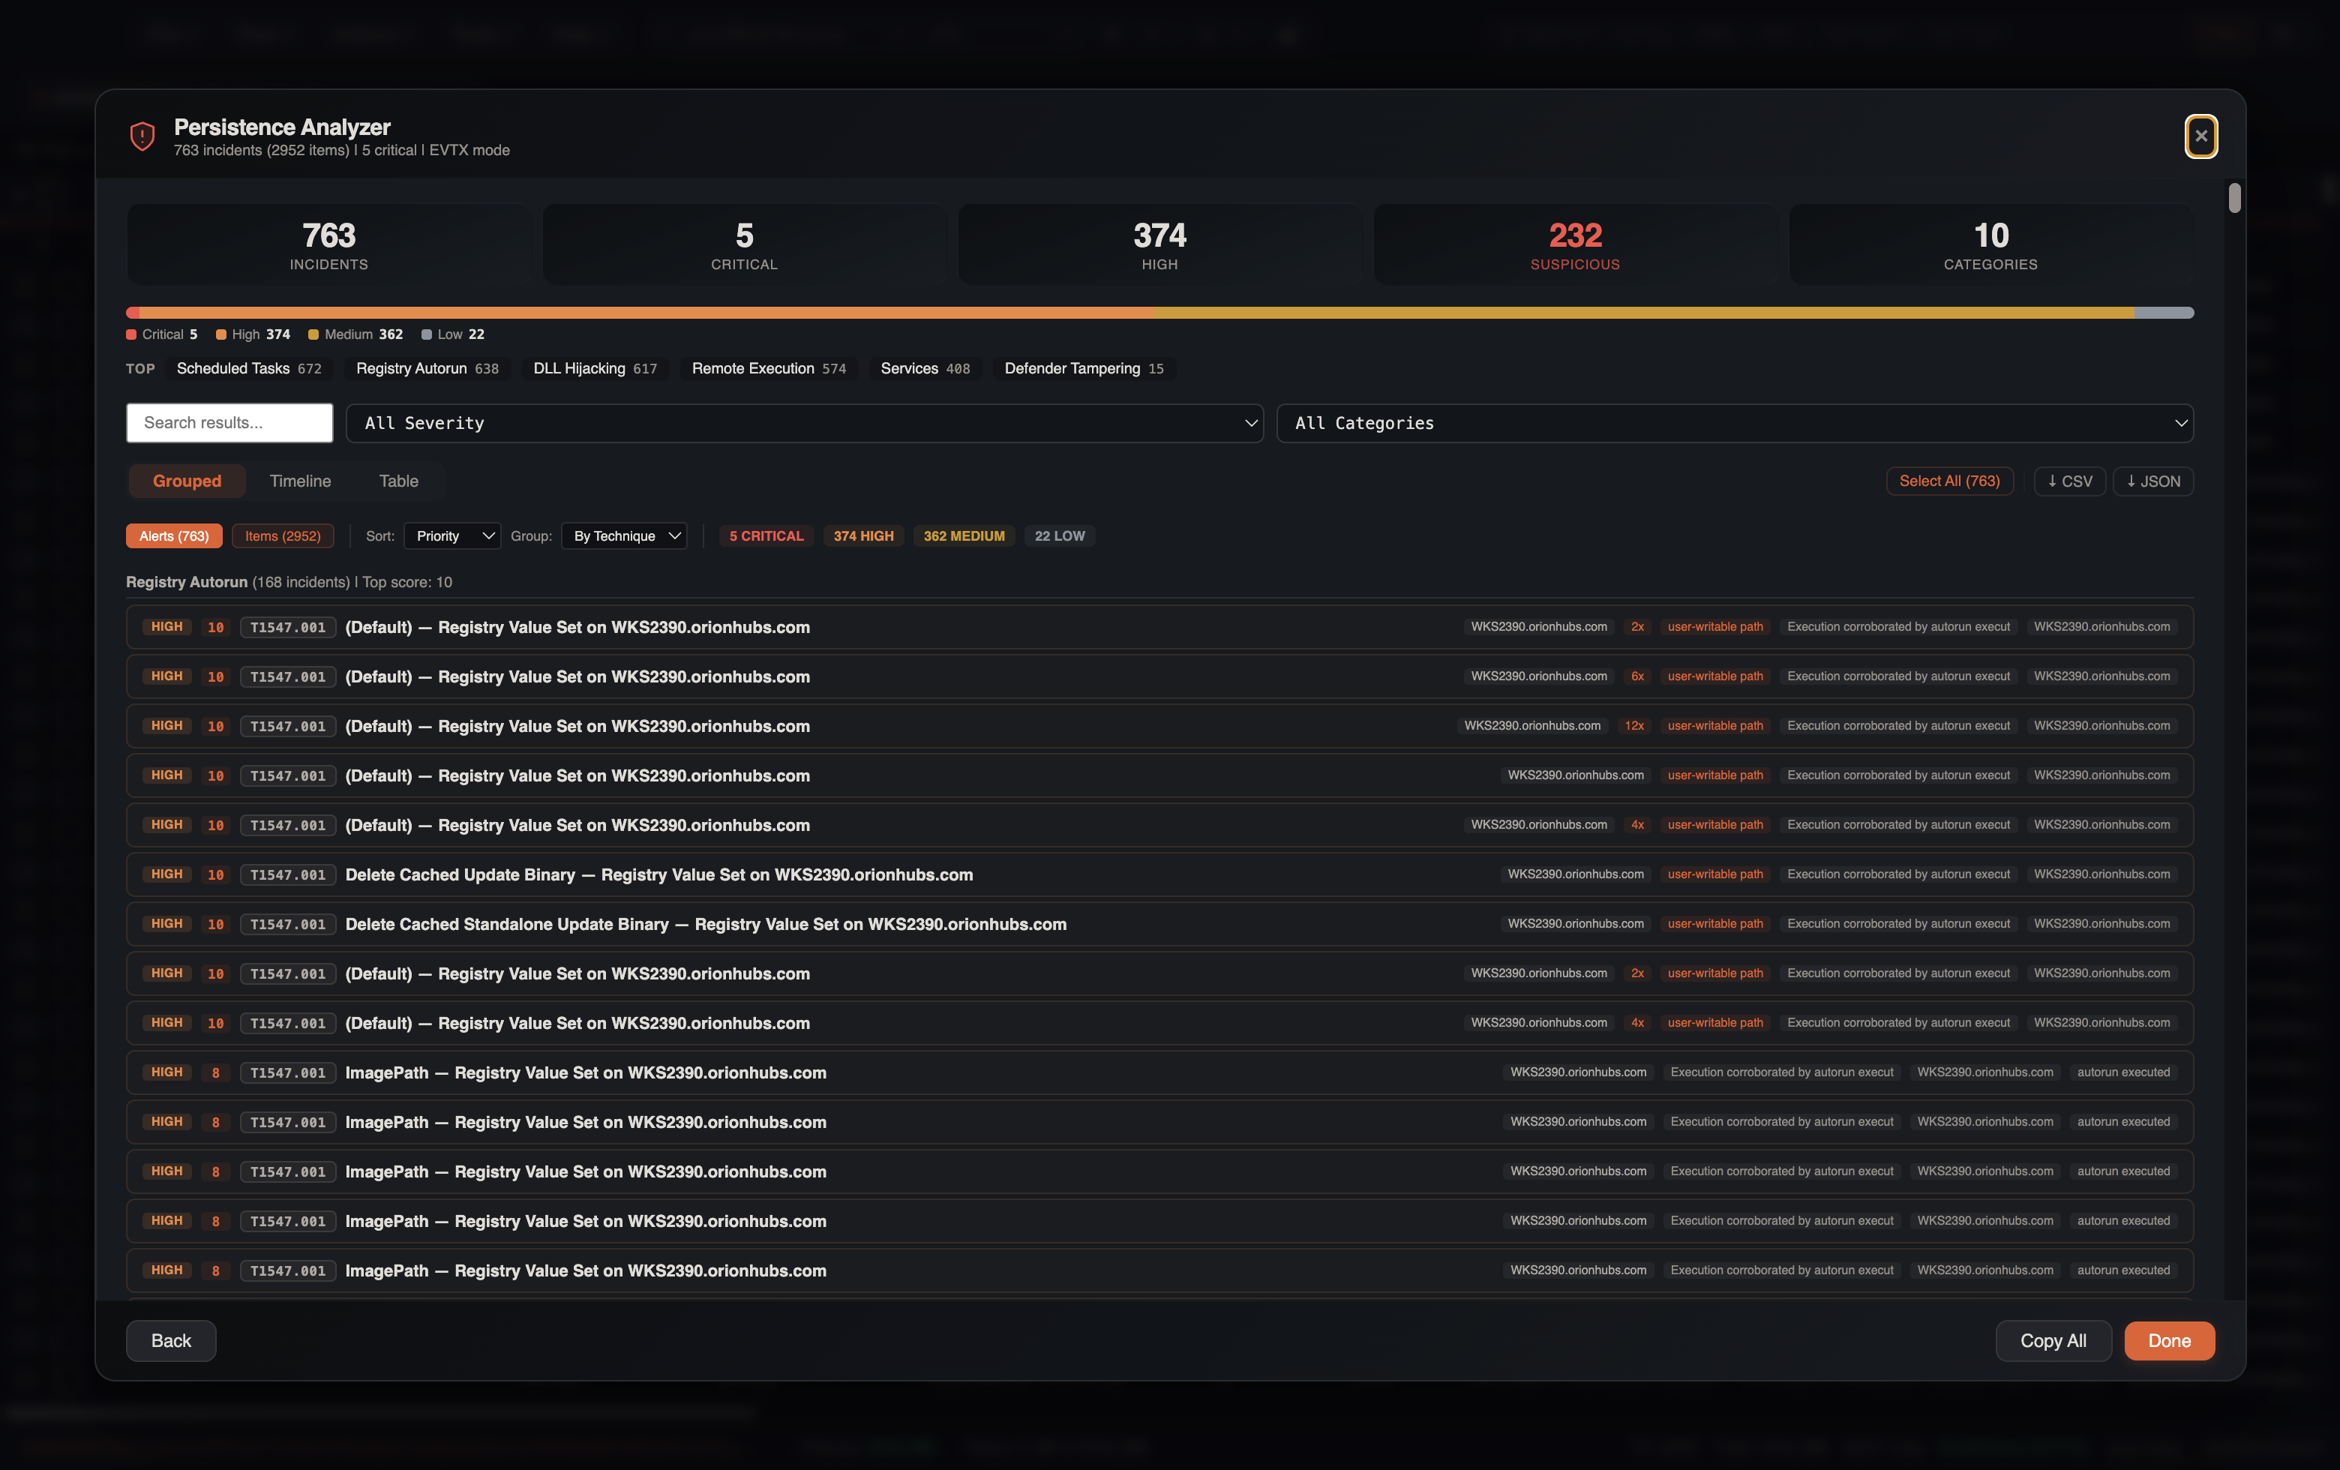Image resolution: width=2340 pixels, height=1470 pixels.
Task: Click the Persistence Analyzer shield icon
Action: [142, 136]
